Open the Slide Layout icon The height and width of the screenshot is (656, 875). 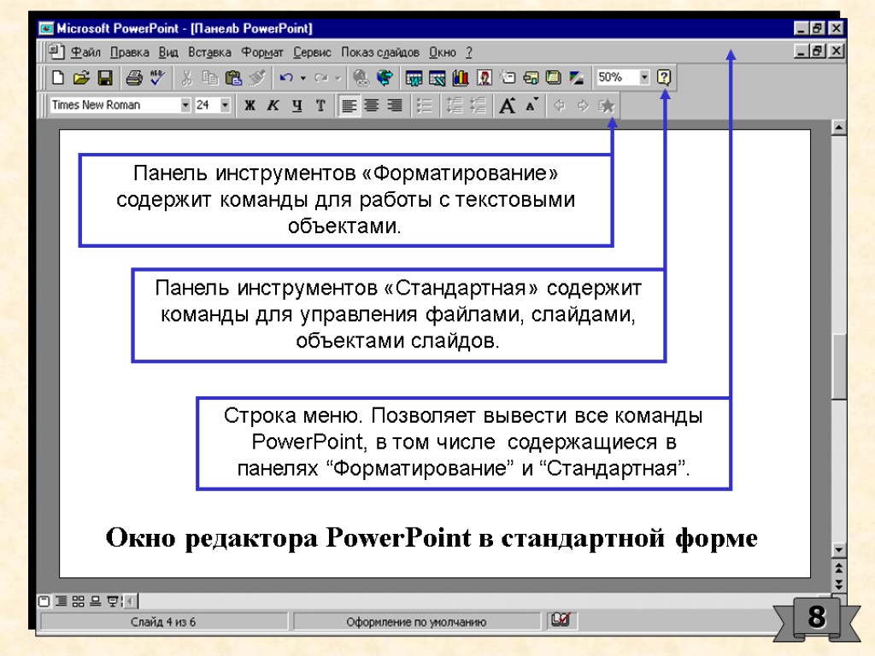pyautogui.click(x=531, y=78)
